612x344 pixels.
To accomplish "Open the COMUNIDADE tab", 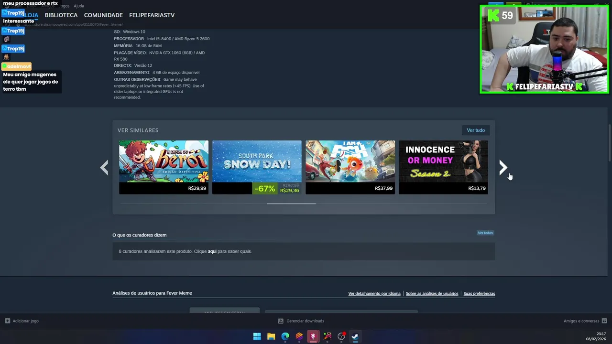I will [103, 15].
